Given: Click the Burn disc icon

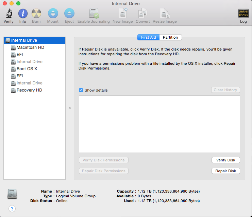Looking at the screenshot, I should coord(36,14).
